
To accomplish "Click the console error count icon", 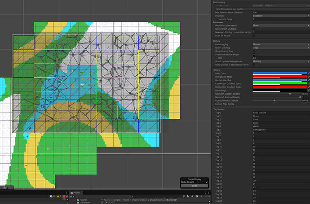I will click(64, 196).
